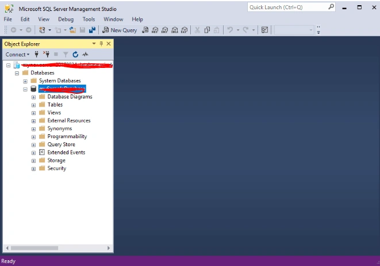This screenshot has height=266, width=380.
Task: Click the New Query button
Action: point(120,30)
